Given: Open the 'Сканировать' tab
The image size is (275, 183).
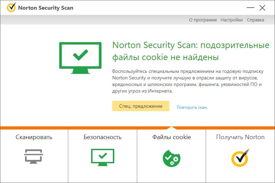Looking at the screenshot, I should [34, 137].
